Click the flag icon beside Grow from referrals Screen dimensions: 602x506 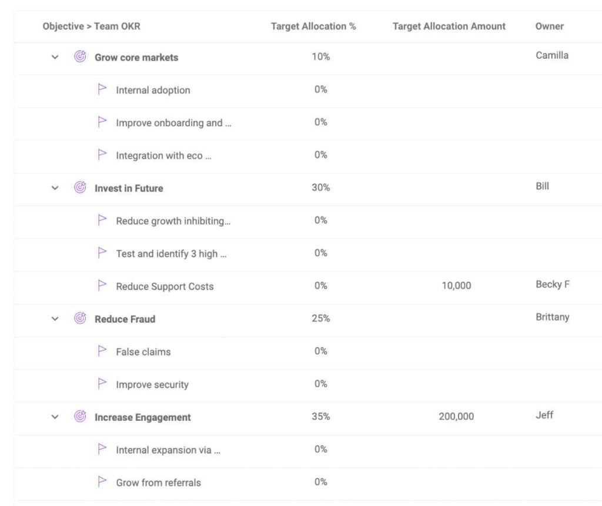(102, 481)
